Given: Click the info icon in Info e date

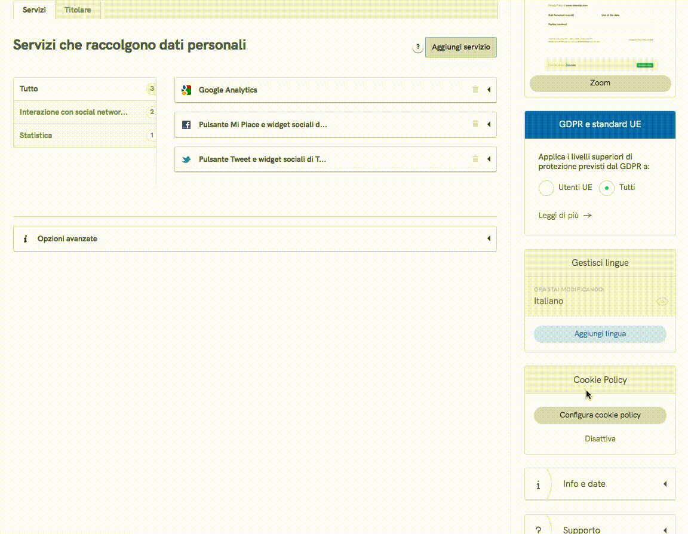Looking at the screenshot, I should pyautogui.click(x=538, y=485).
